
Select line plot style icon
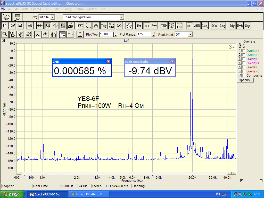click(x=38, y=34)
